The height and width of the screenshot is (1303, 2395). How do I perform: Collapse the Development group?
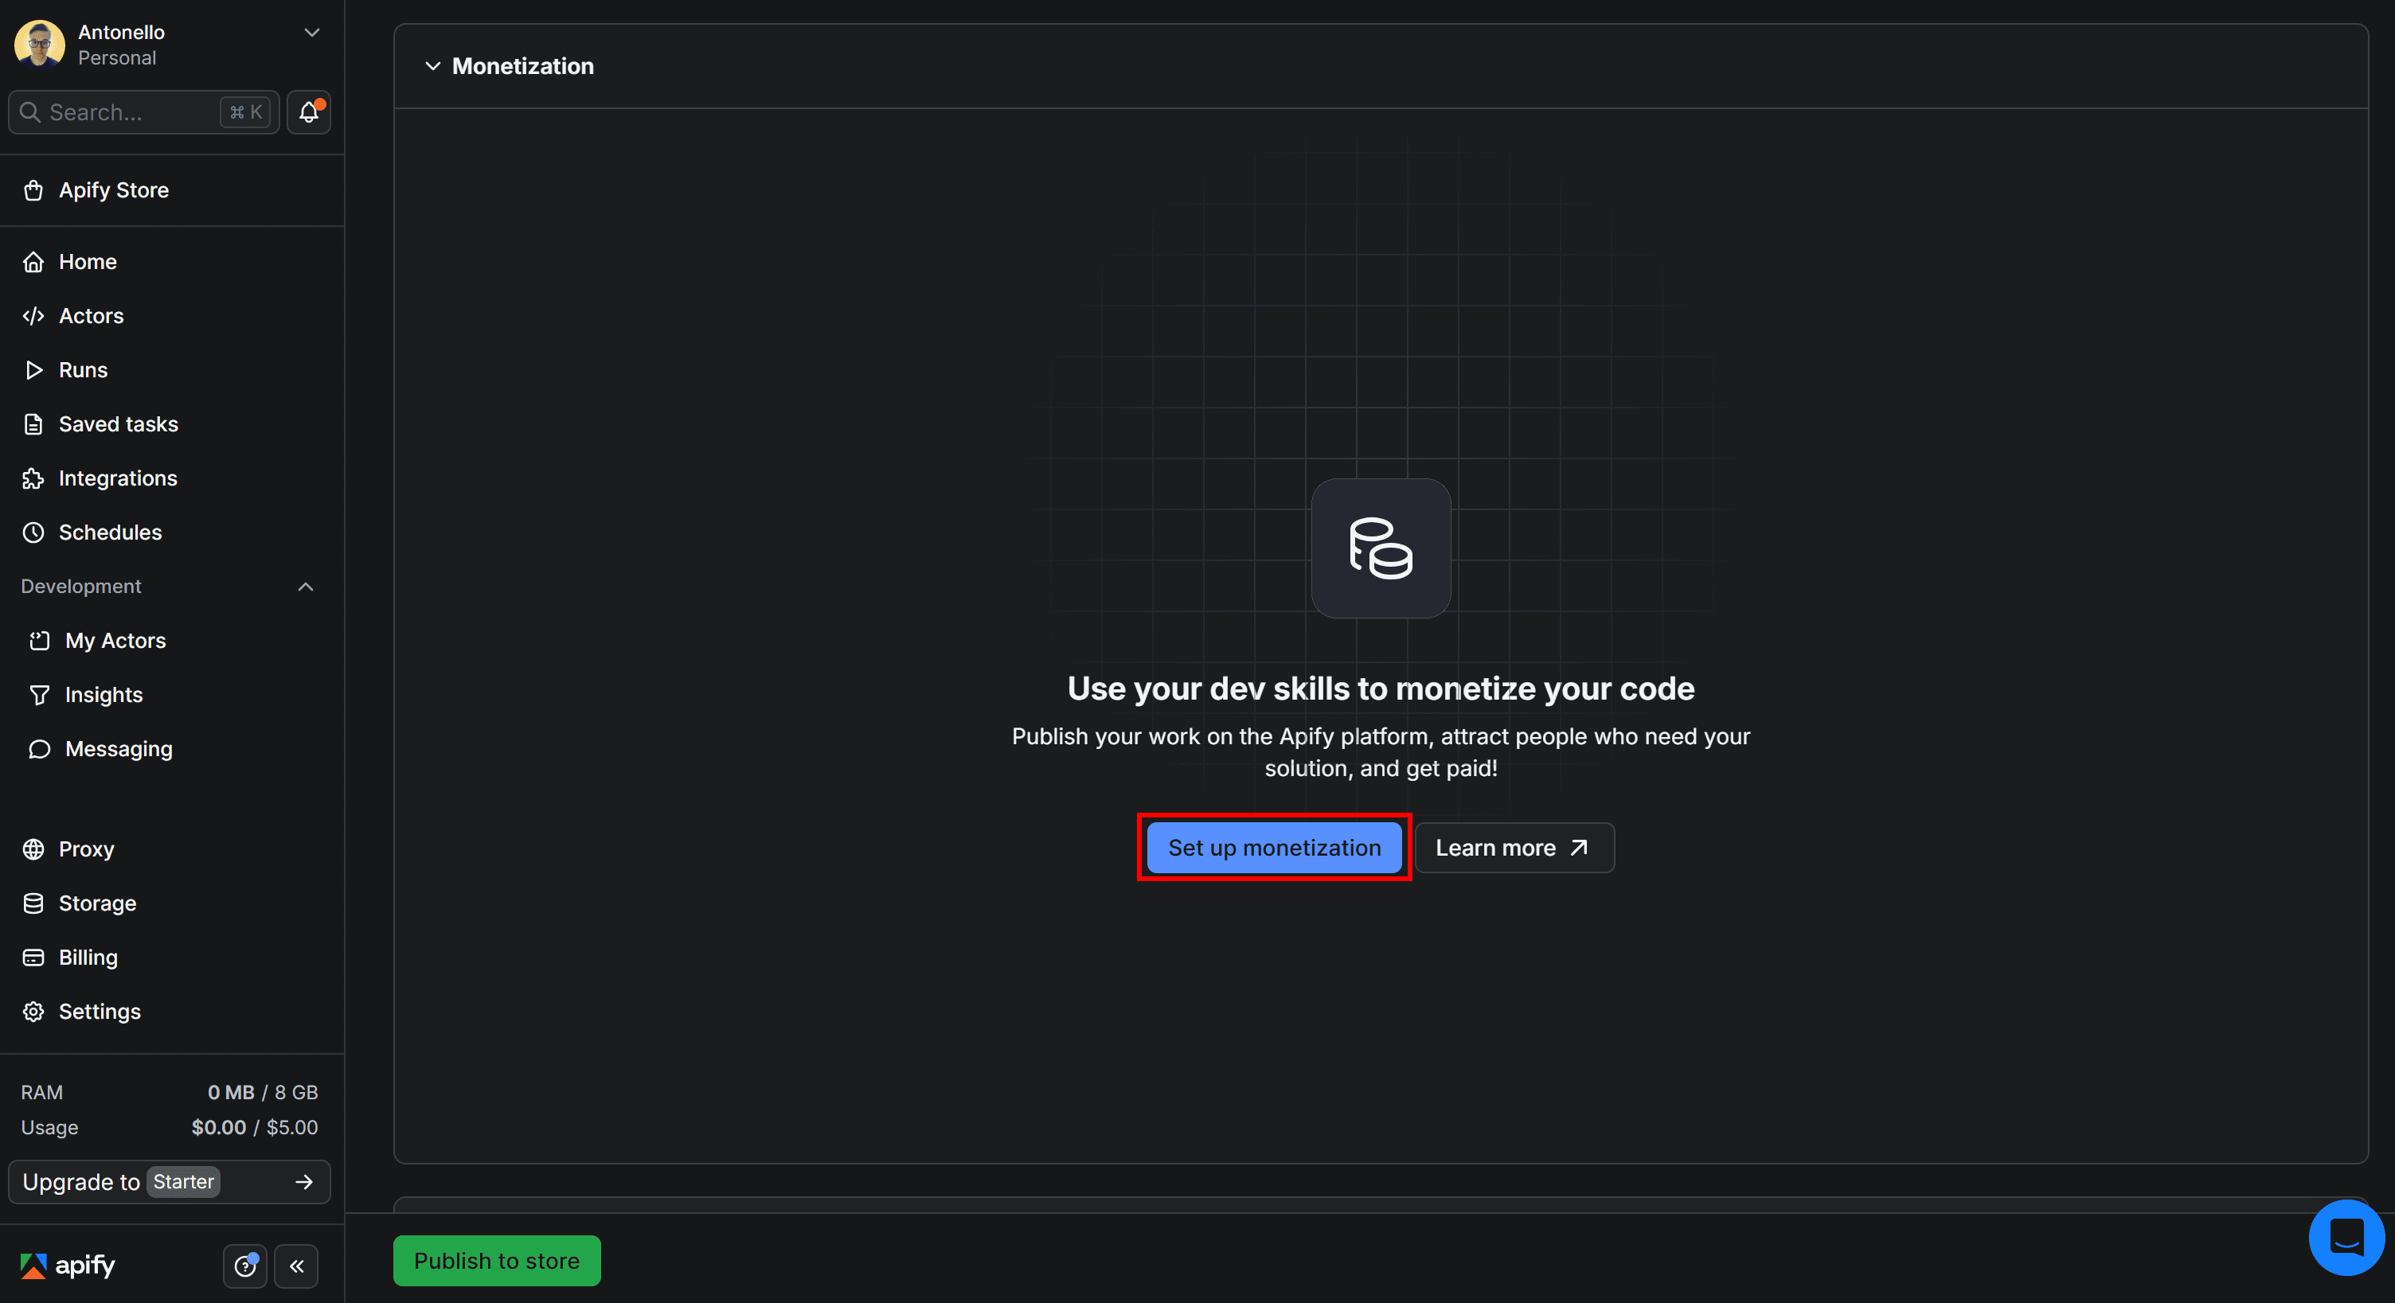[305, 587]
